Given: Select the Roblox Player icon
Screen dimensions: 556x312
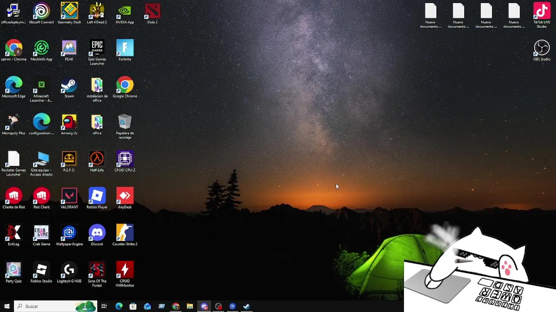Looking at the screenshot, I should click(97, 198).
